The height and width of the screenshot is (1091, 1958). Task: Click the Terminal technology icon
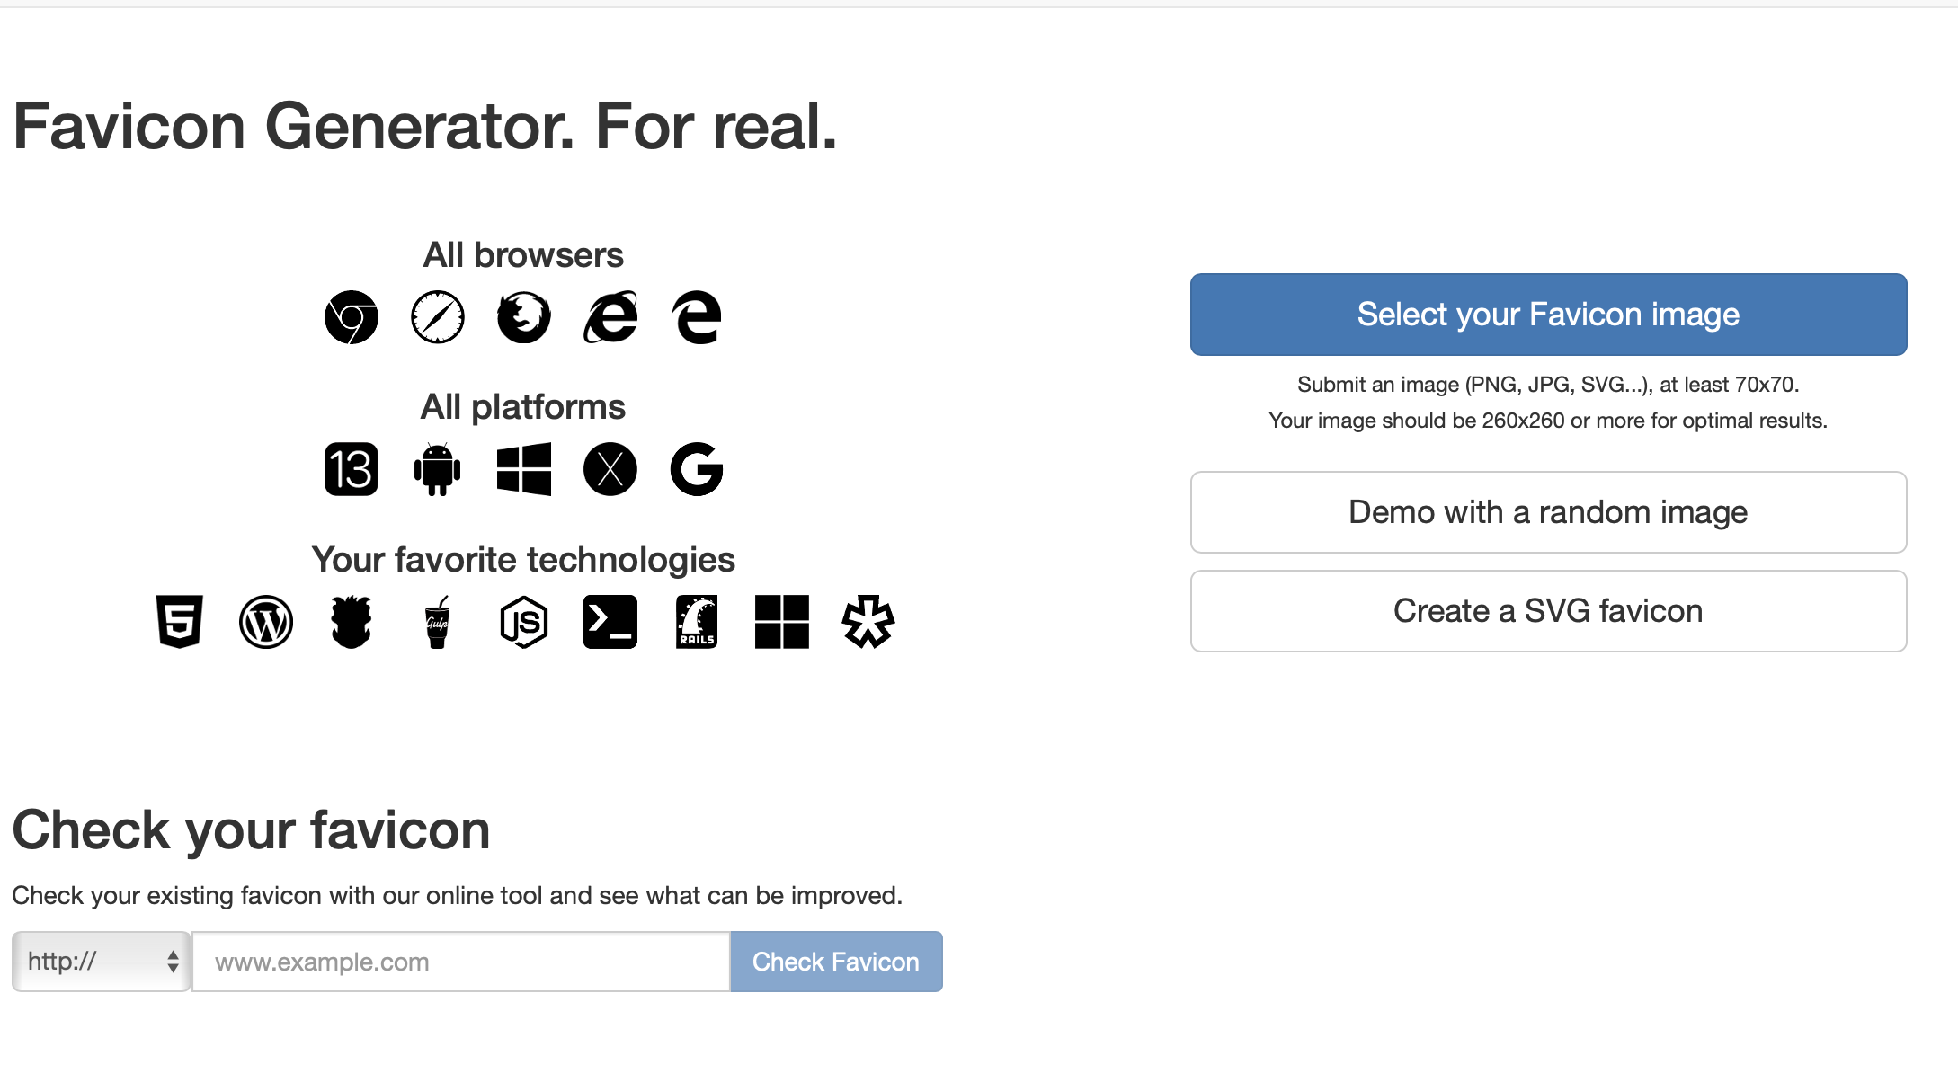(x=609, y=622)
